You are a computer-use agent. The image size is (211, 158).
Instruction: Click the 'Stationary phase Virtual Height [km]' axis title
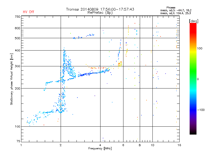12,79
